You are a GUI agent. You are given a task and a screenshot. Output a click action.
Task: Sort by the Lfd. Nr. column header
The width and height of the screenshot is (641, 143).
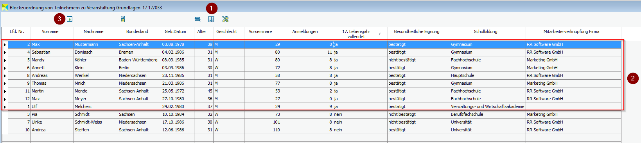point(17,31)
